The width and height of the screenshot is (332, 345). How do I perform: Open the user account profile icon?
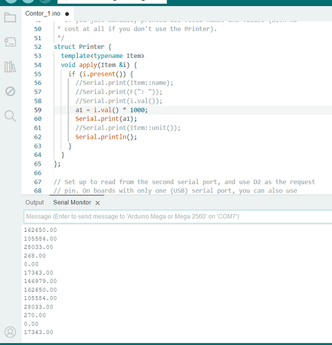[10, 332]
